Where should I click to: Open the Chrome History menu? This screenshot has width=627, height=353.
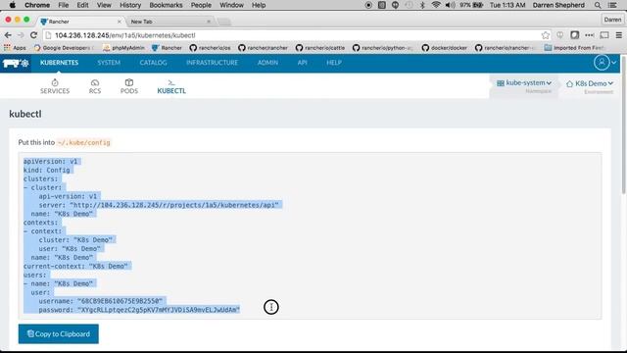(130, 5)
